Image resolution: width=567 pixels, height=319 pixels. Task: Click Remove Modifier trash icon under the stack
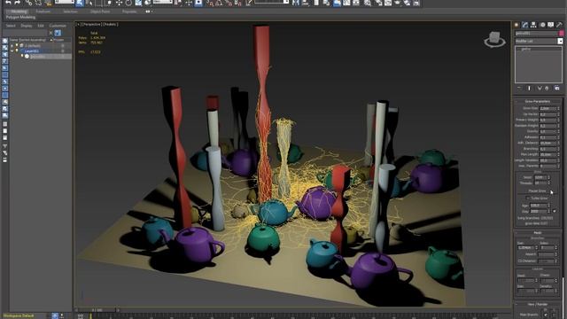tap(547, 88)
